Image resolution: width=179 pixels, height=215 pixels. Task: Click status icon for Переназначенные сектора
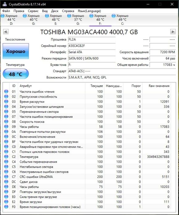(x=6, y=112)
